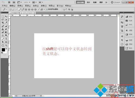Screen dimensions: 135x98
Task: Pick Rounded Rectangle tool in options bar
Action: 29,9
